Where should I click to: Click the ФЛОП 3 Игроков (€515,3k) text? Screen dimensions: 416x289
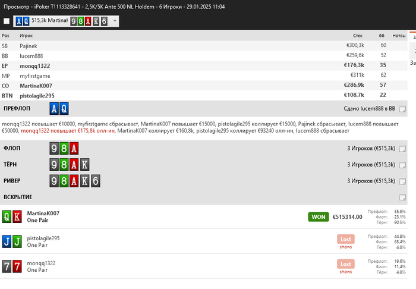(371, 148)
